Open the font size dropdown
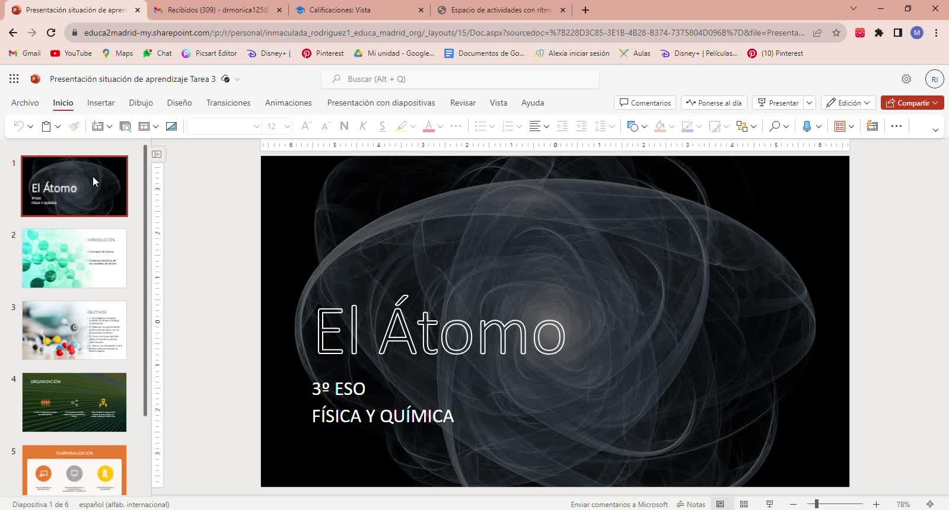 [287, 126]
